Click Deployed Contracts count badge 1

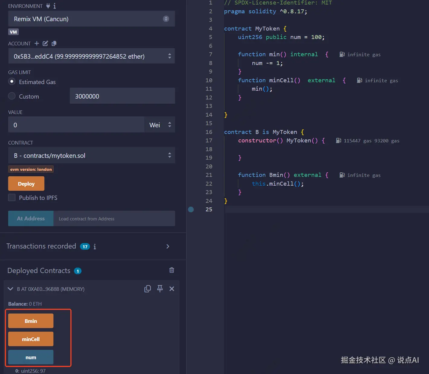click(78, 271)
